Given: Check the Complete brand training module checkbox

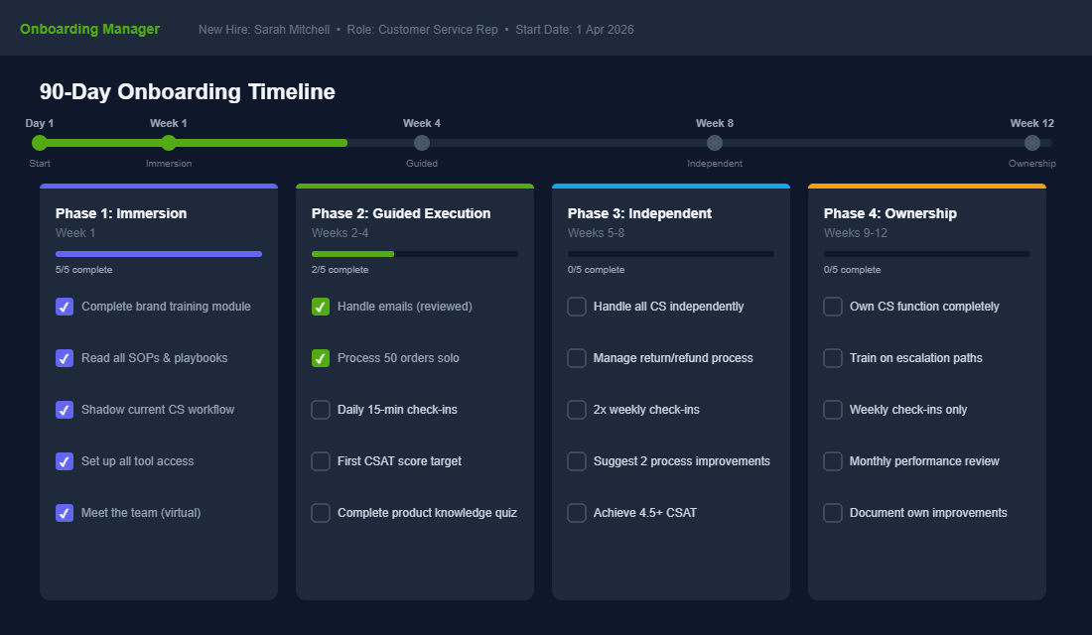Looking at the screenshot, I should pyautogui.click(x=64, y=307).
